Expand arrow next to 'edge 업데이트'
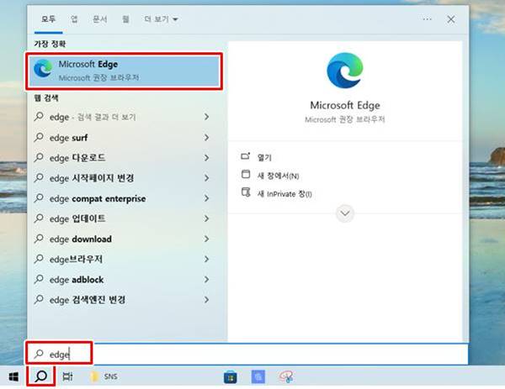This screenshot has height=389, width=505. pyautogui.click(x=206, y=218)
